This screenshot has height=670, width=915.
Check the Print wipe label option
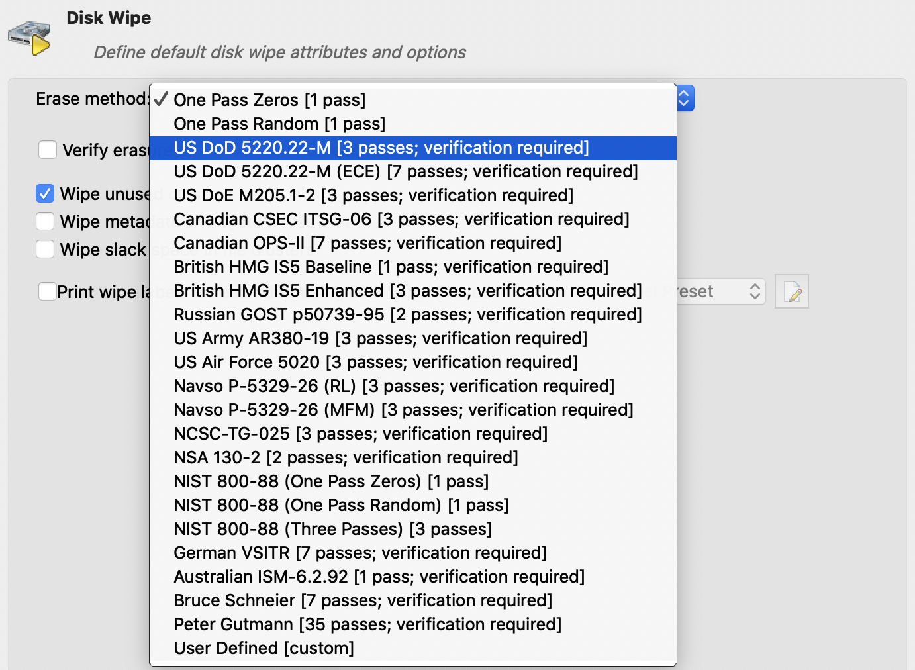click(48, 291)
